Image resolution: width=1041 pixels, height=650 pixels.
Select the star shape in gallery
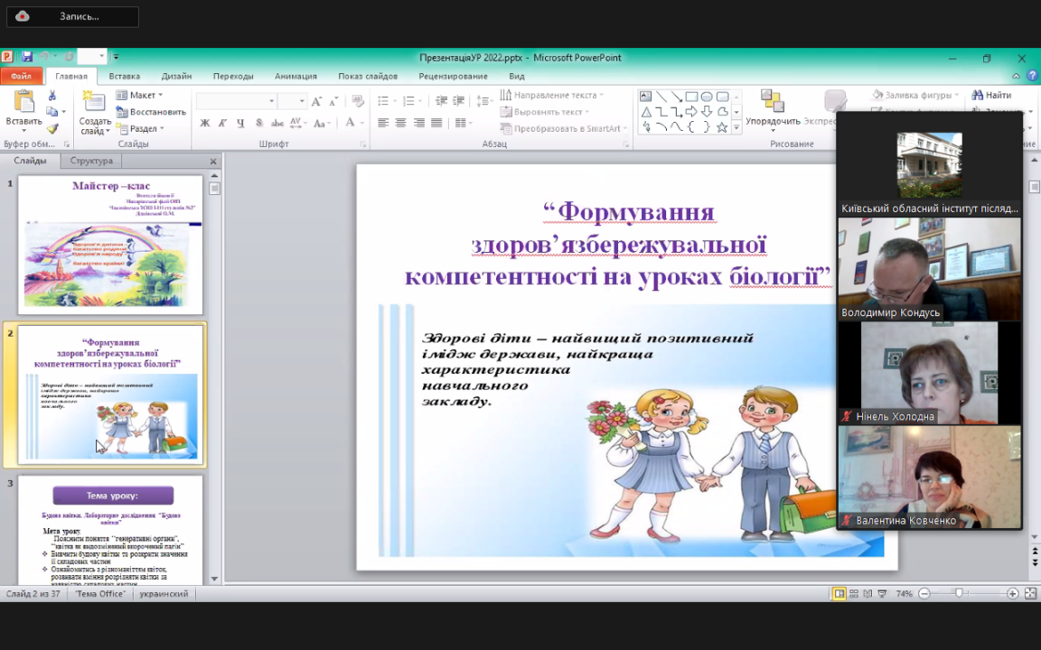click(722, 126)
